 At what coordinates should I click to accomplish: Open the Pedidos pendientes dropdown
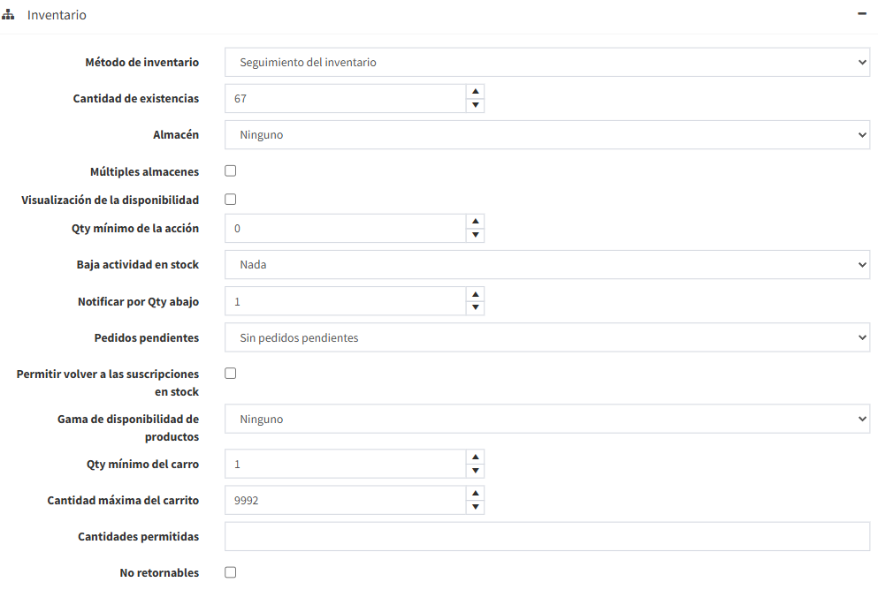tap(547, 337)
